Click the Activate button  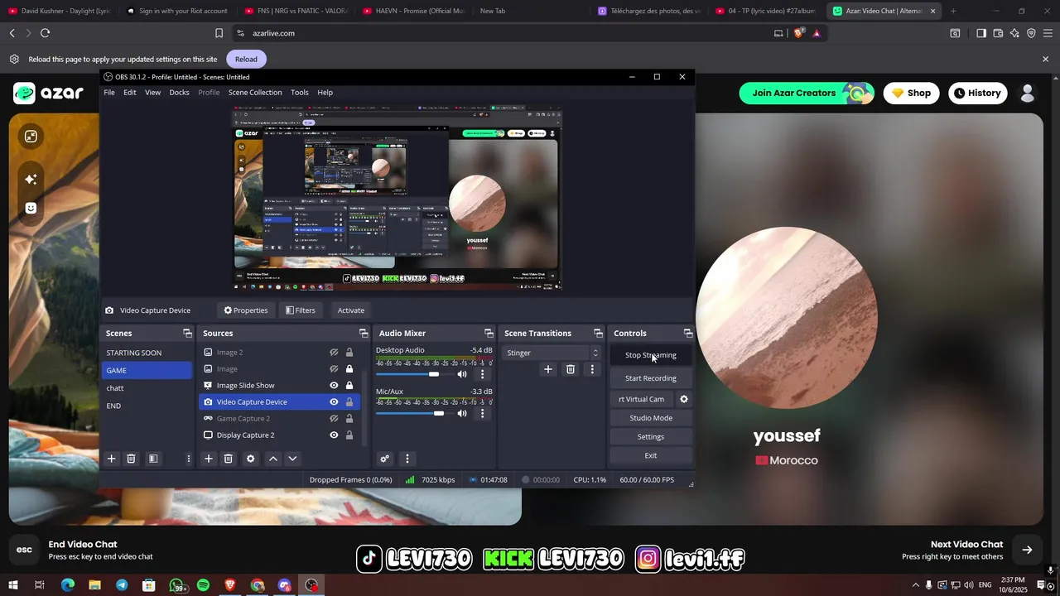[x=351, y=310]
